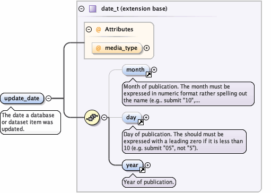271x193 pixels.
Task: Collapse the Attributes box
Action: coord(89,29)
